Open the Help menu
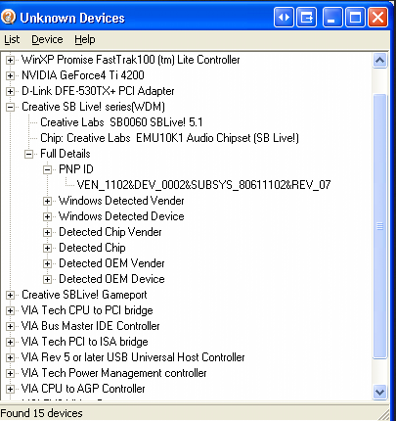The image size is (396, 421). point(85,39)
